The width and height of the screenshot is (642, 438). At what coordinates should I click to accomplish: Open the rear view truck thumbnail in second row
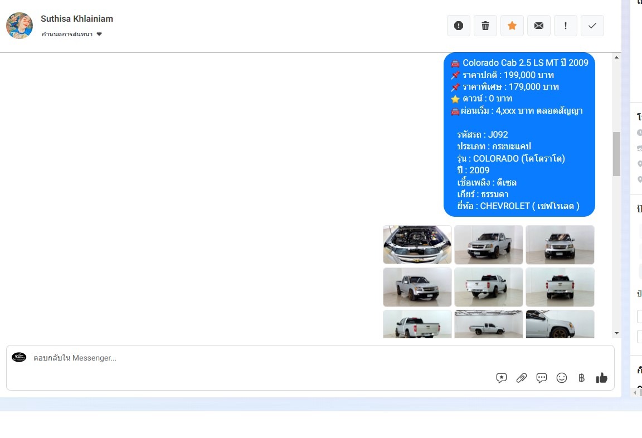[560, 287]
